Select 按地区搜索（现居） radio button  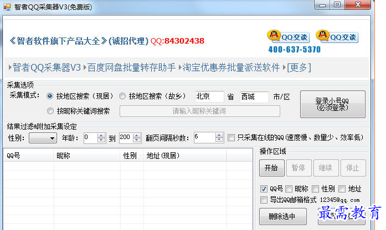(x=50, y=96)
